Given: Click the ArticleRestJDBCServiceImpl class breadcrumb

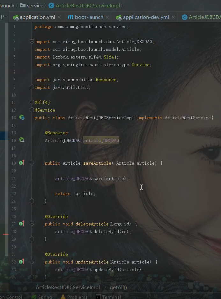Looking at the screenshot, I should [x=88, y=6].
